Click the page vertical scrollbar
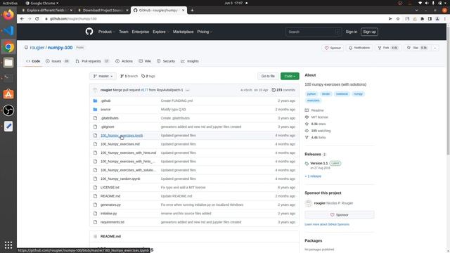This screenshot has width=450, height=253. 448,91
